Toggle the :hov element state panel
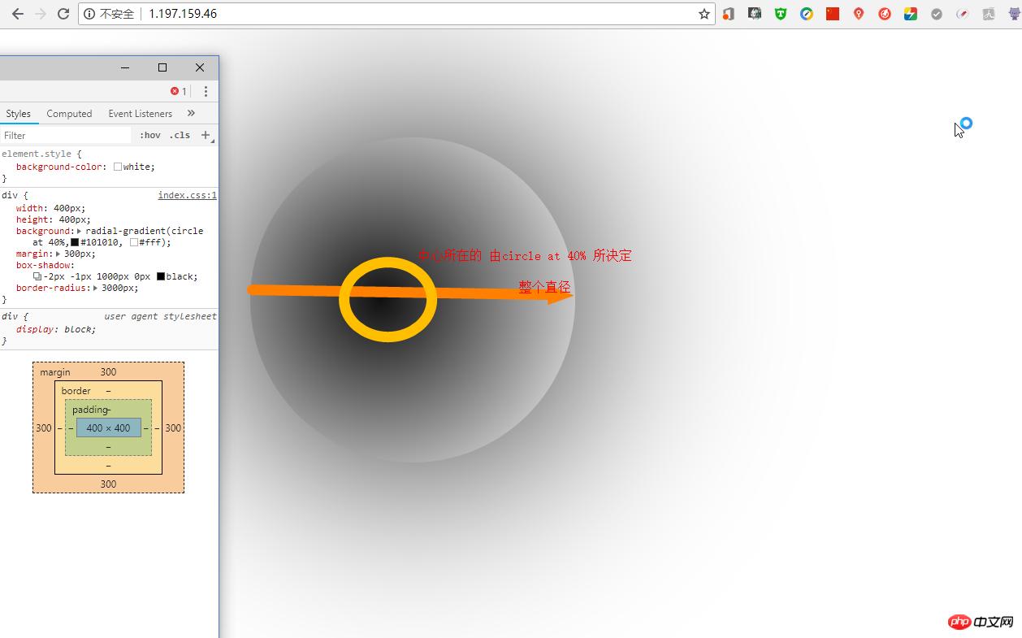1022x638 pixels. 149,135
